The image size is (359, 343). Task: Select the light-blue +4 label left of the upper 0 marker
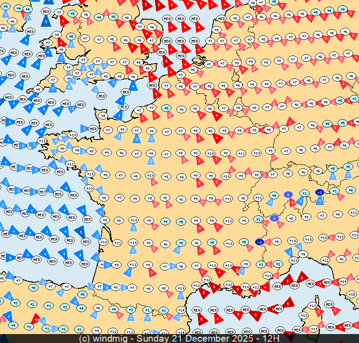(273, 195)
